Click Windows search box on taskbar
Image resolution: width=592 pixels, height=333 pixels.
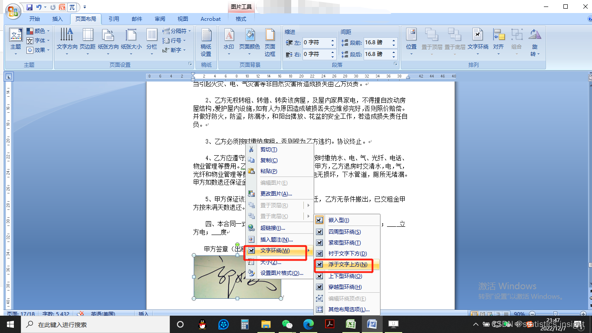pyautogui.click(x=95, y=324)
